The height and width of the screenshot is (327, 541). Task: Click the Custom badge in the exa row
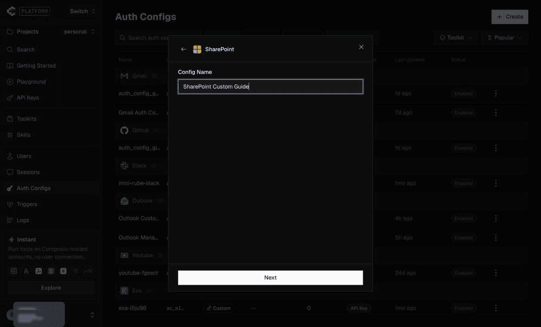coord(218,308)
